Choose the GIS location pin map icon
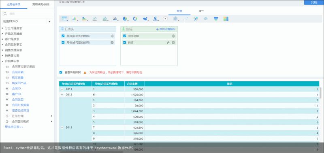 coord(155,19)
